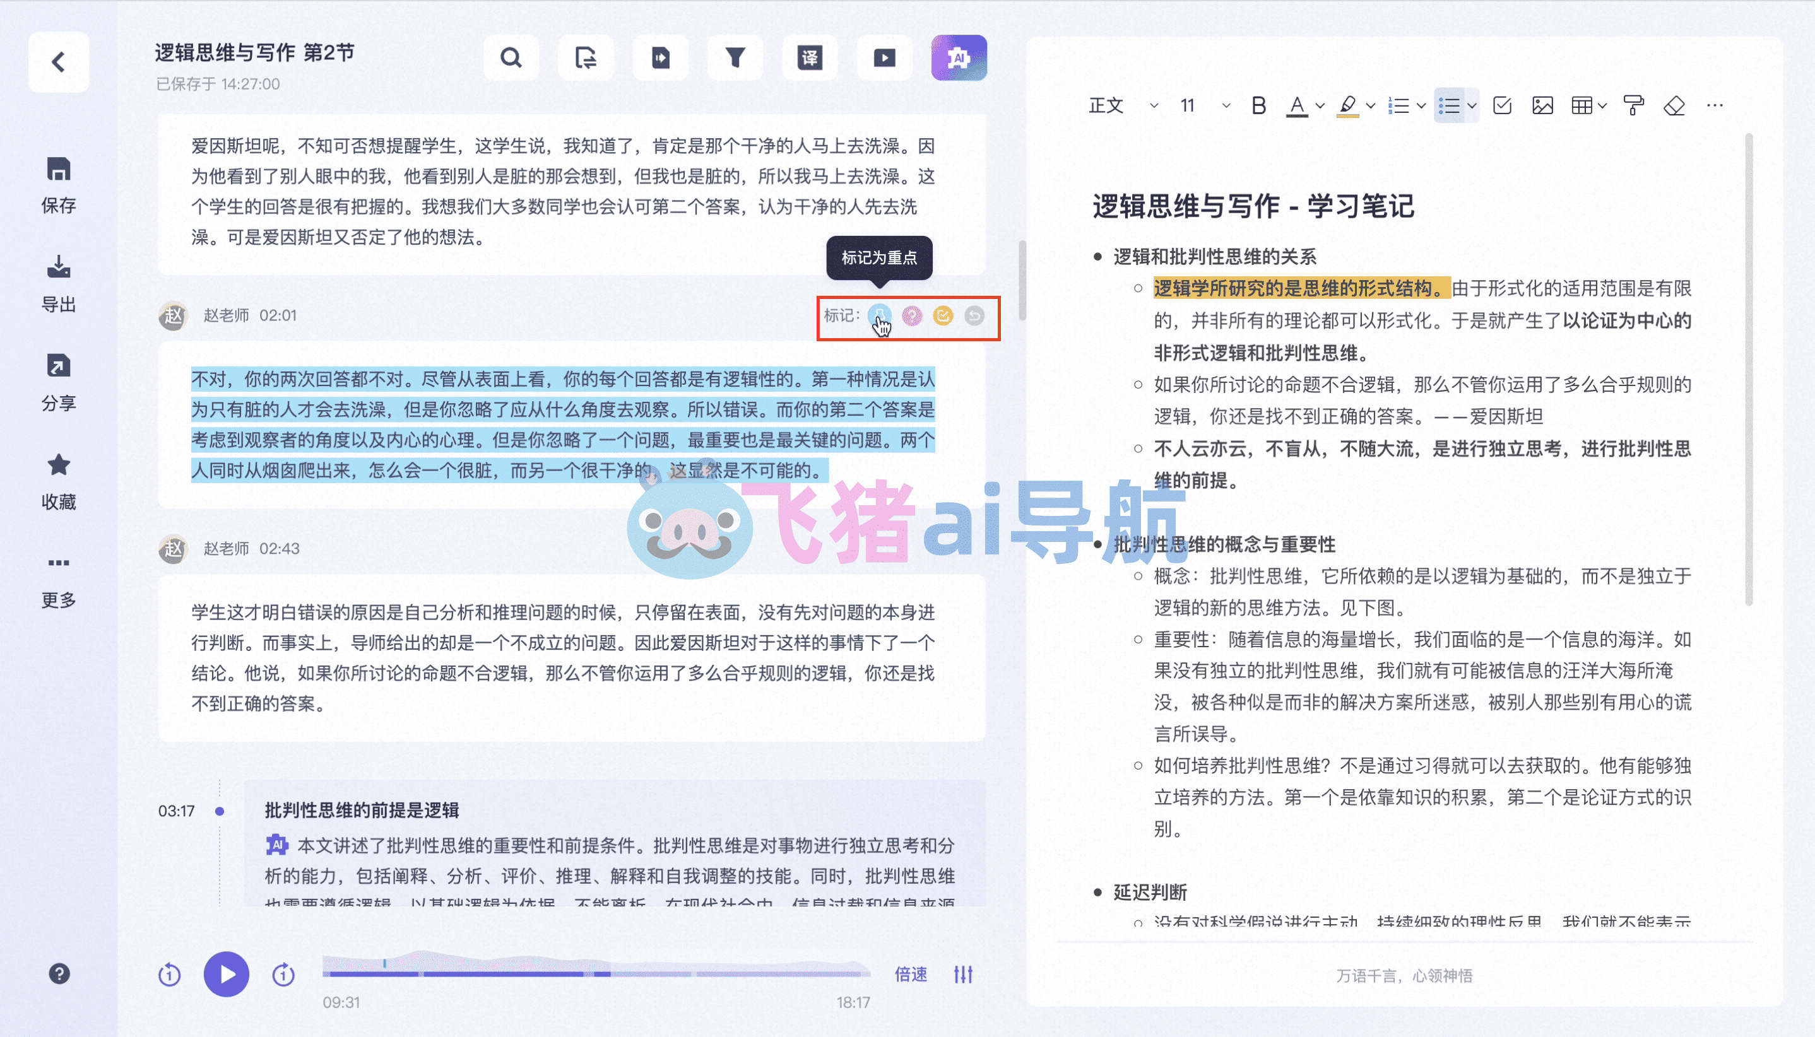Screen dimensions: 1815x1037
Task: Click chapter heading 批判性思维的前提是逻辑
Action: click(362, 810)
